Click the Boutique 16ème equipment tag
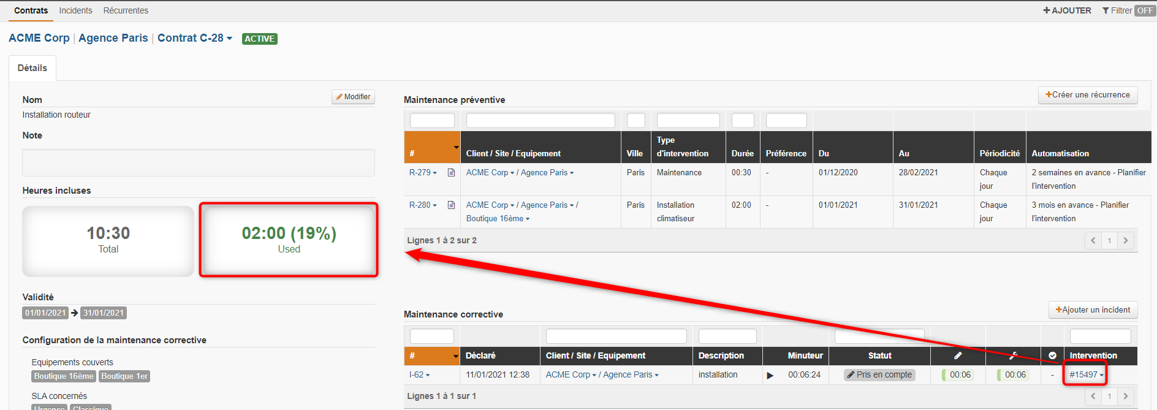1157x410 pixels. pyautogui.click(x=64, y=376)
